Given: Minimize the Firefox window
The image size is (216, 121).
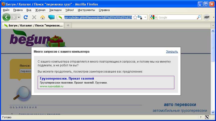Looking at the screenshot, I should [x=200, y=4].
